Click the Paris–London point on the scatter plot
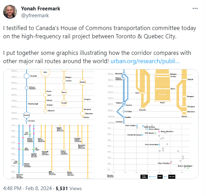The height and width of the screenshot is (196, 214). (137, 126)
